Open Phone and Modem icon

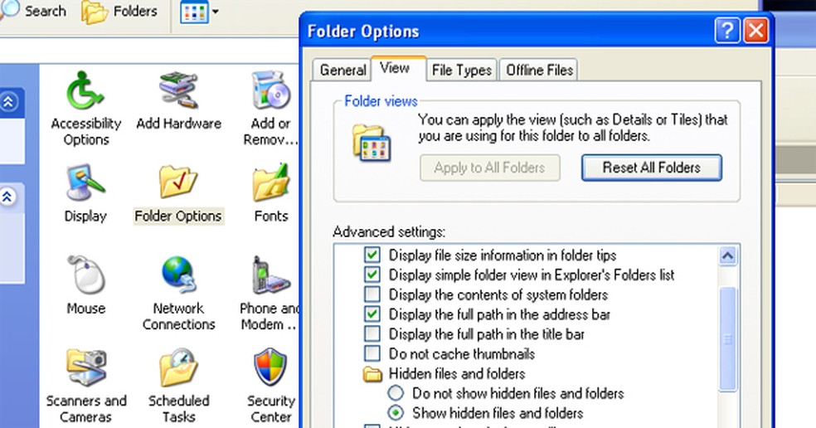coord(270,275)
